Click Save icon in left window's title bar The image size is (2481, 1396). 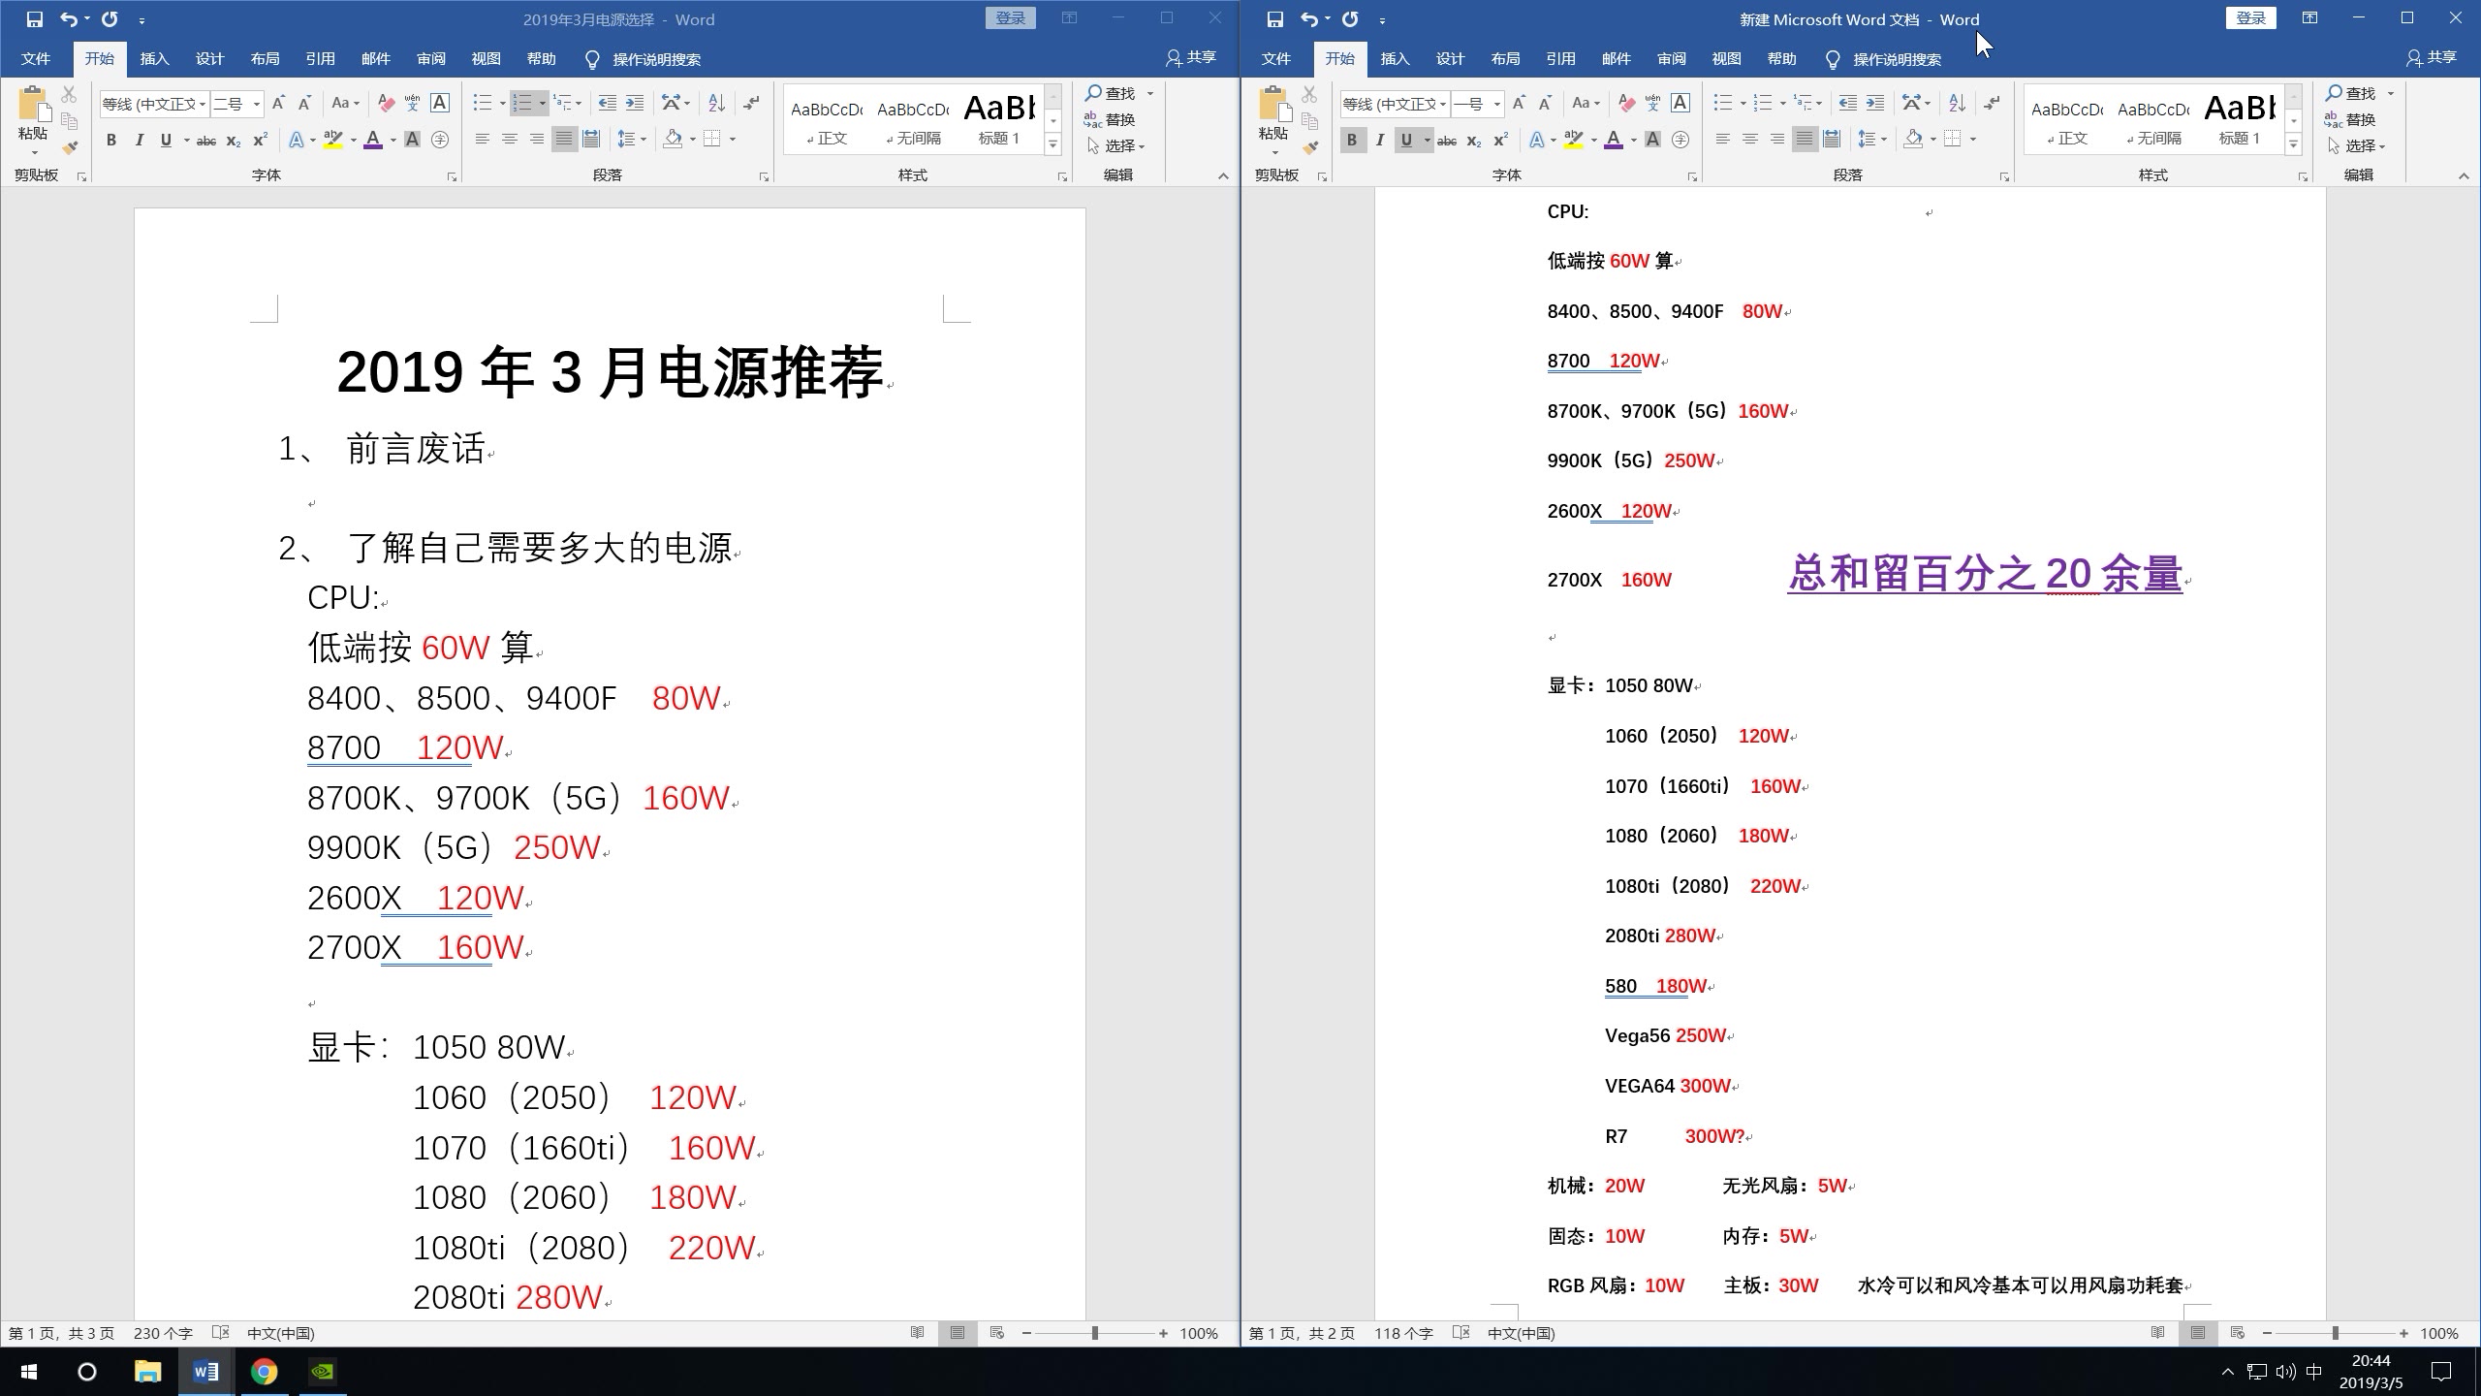pos(34,19)
